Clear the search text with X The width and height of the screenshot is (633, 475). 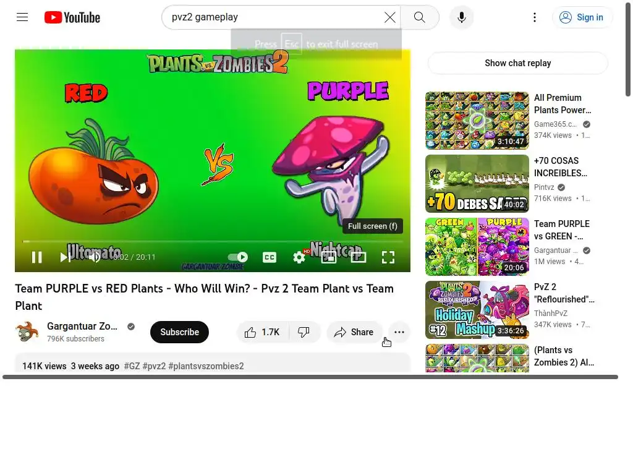coord(389,17)
